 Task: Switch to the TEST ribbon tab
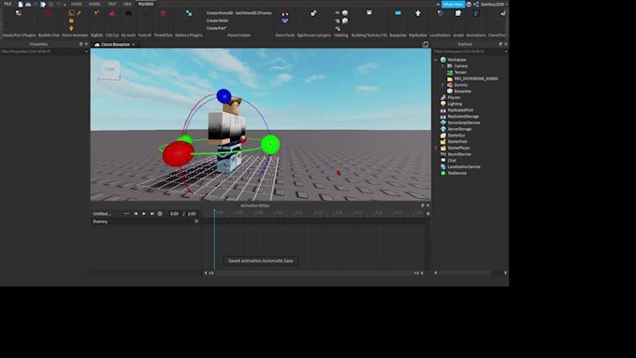[112, 4]
